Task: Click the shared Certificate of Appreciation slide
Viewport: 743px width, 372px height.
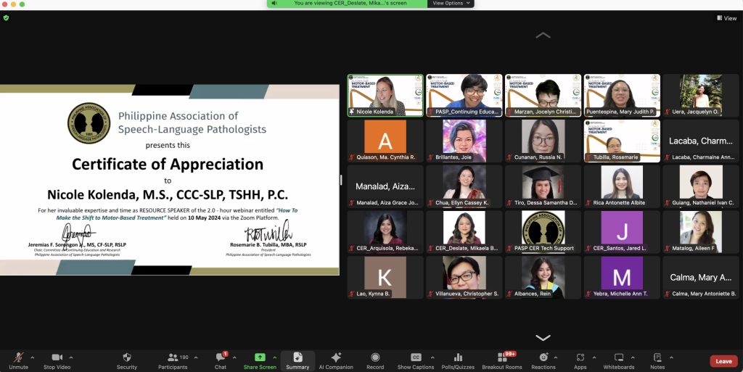Action: pyautogui.click(x=170, y=180)
